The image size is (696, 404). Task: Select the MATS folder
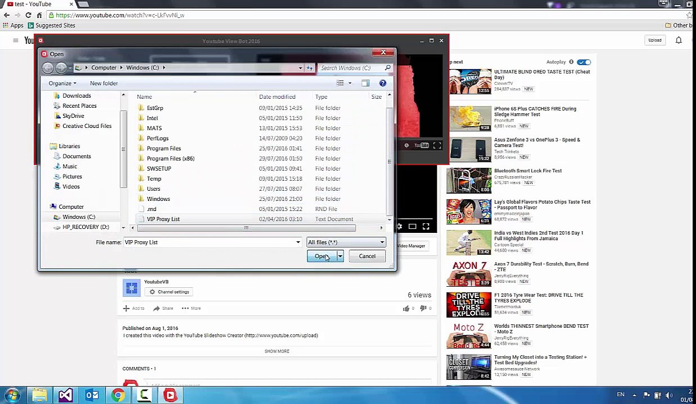(154, 128)
